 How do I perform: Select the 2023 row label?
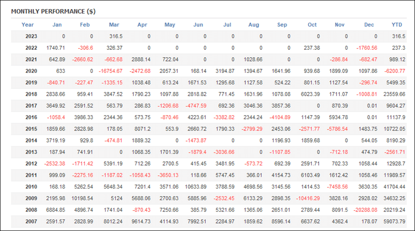pyautogui.click(x=31, y=36)
